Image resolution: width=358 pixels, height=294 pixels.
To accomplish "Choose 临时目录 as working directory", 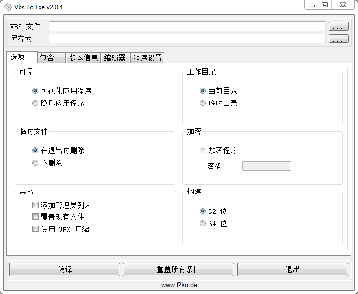I will pos(203,103).
